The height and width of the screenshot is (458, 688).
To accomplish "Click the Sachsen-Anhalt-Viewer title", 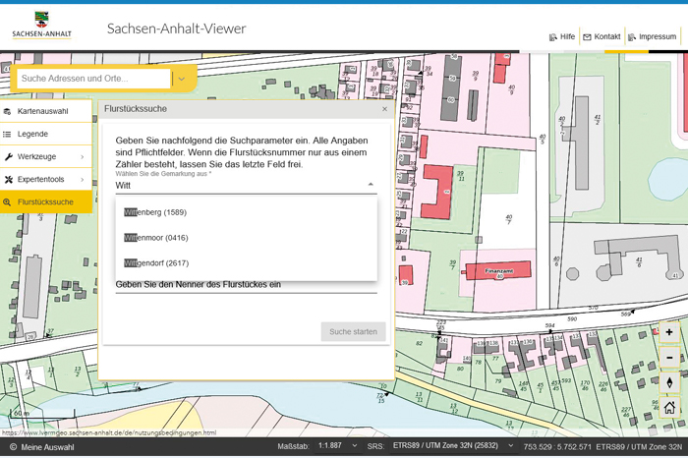I will point(176,29).
